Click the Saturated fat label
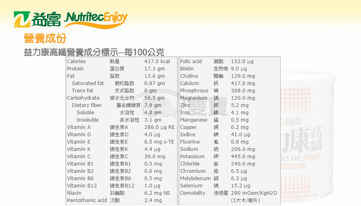Screen dimensions: 361x206 point(88,83)
